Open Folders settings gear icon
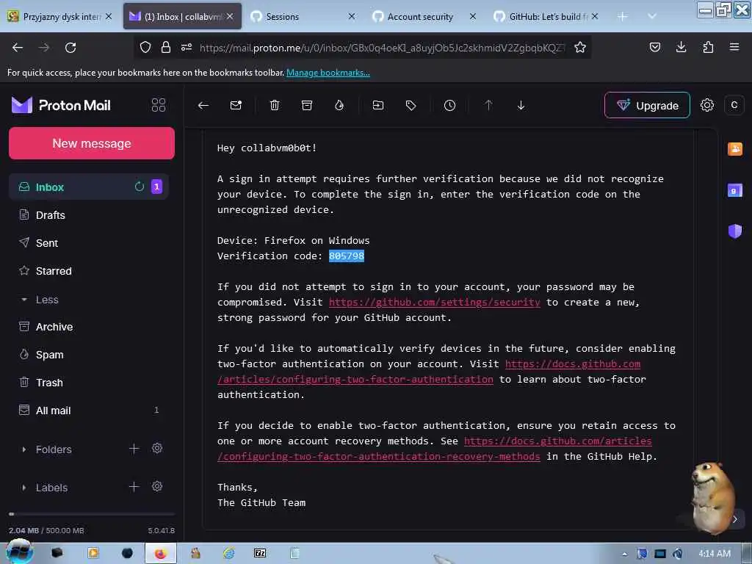 [x=157, y=449]
